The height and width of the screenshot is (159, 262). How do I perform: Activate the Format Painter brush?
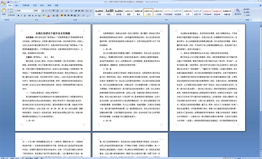coord(11,15)
